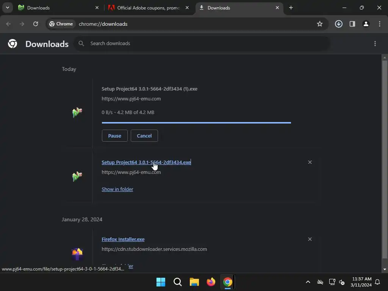388x291 pixels.
Task: Switch to the Official Adobe coupons tab
Action: (x=149, y=8)
